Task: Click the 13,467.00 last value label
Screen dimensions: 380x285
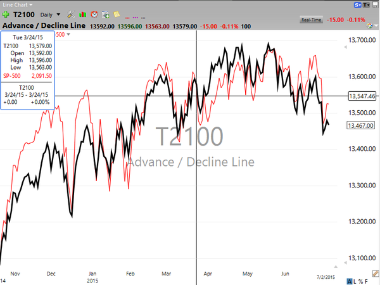Action: 360,125
